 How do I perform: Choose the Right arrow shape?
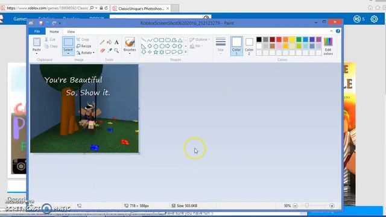click(x=168, y=46)
